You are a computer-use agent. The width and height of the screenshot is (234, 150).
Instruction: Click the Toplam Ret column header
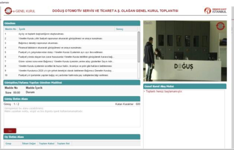63,144
